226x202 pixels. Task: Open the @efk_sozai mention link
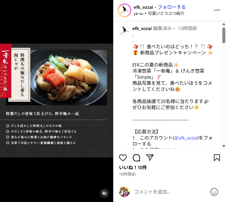pos(186,138)
